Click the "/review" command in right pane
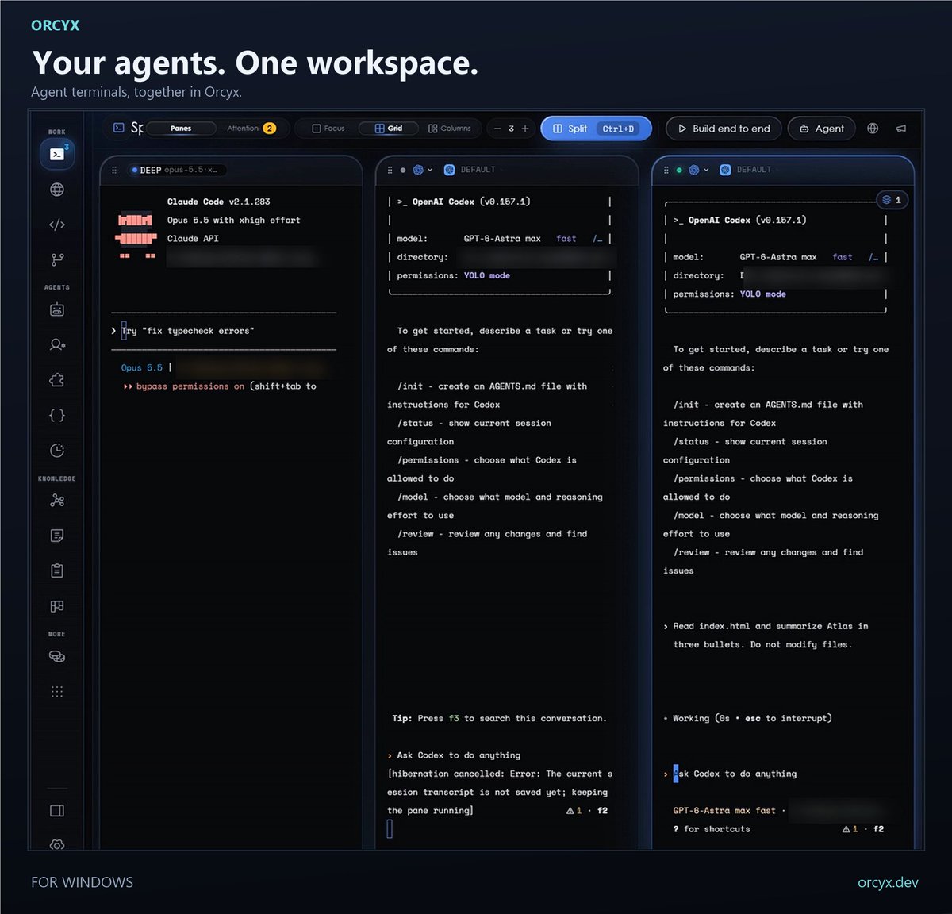952x914 pixels. pos(691,552)
